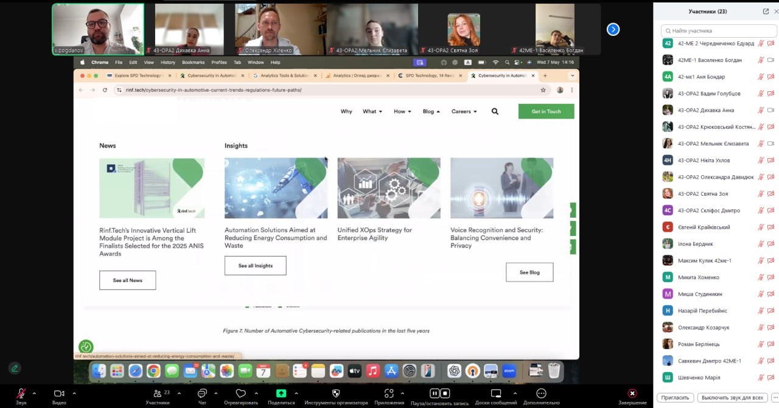Click the Выключить звук для всех button

click(732, 398)
